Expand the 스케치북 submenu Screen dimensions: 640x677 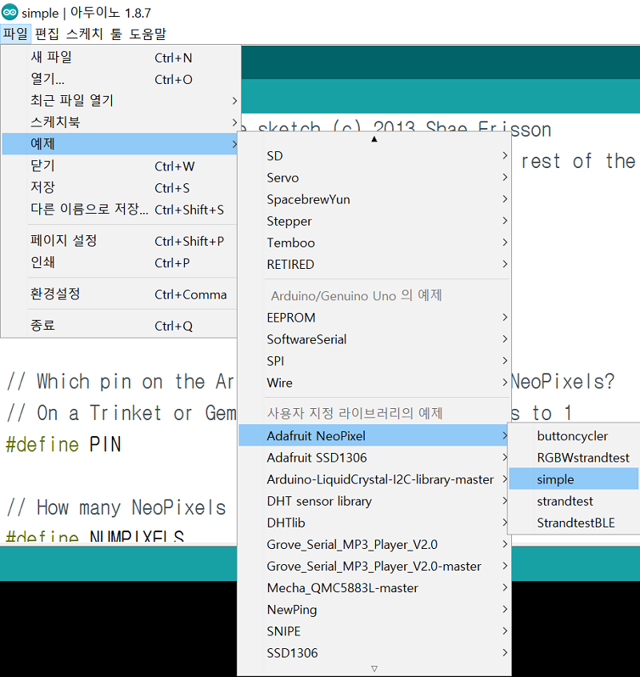coord(119,122)
